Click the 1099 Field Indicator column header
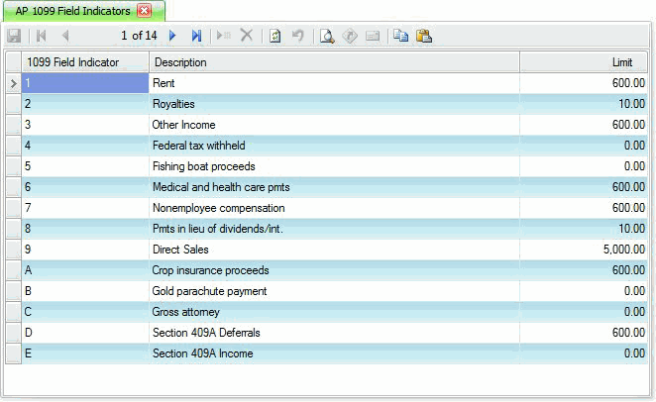This screenshot has height=402, width=656. [85, 62]
